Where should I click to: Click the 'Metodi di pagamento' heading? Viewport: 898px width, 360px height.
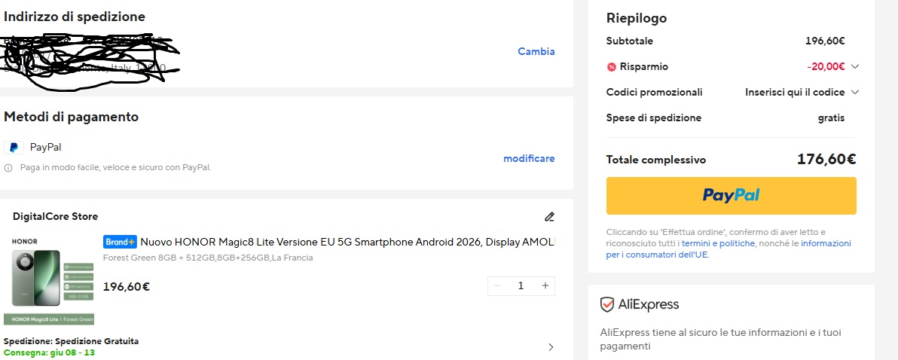click(71, 117)
